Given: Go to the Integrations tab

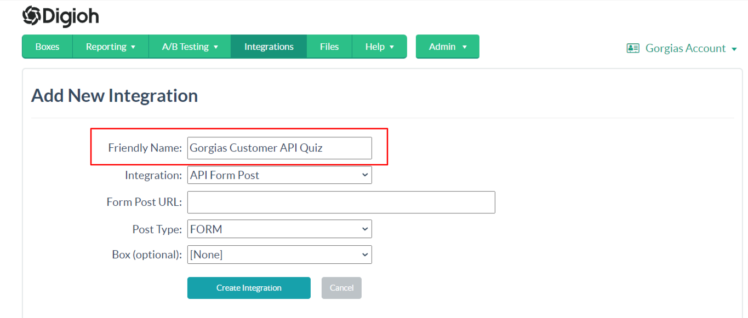Looking at the screenshot, I should click(269, 47).
